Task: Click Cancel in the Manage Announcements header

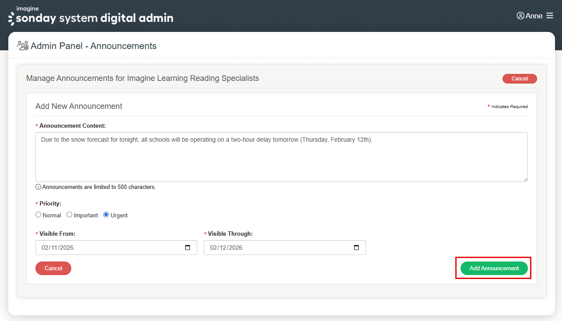Action: pos(520,79)
